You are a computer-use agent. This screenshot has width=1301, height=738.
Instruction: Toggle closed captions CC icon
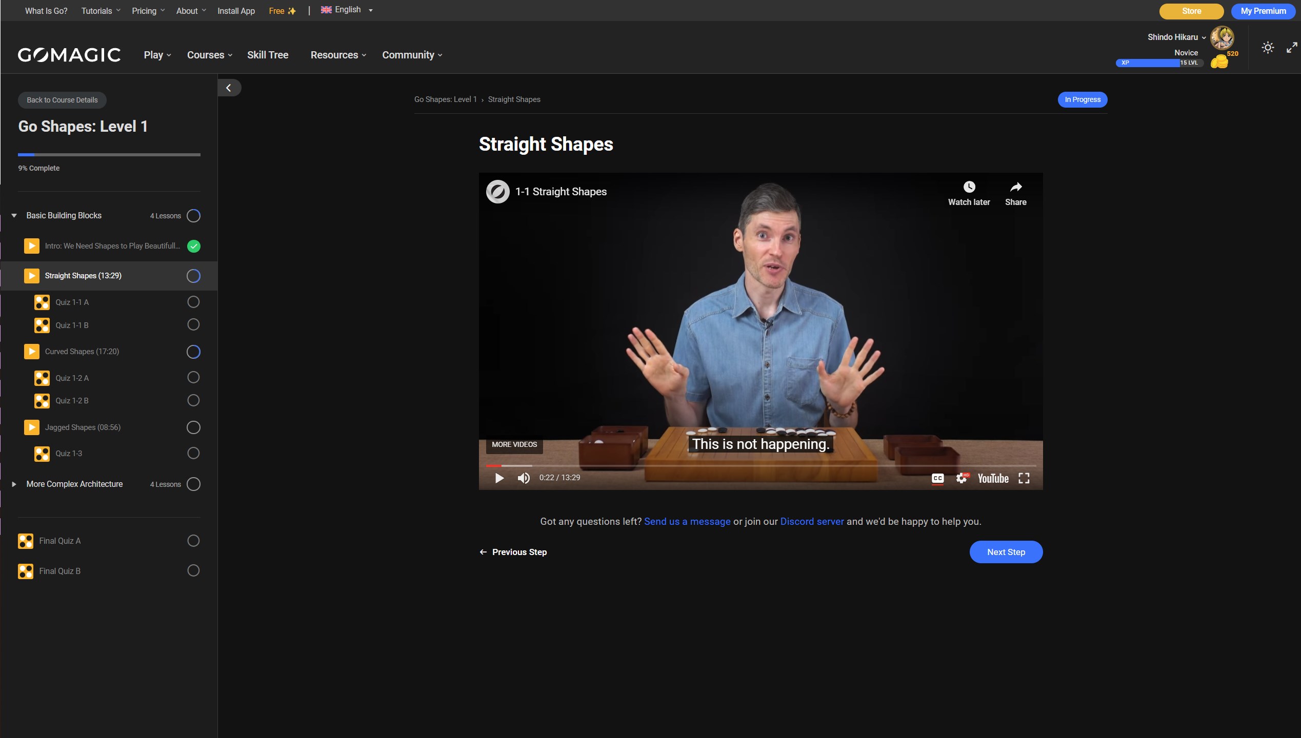click(x=937, y=478)
